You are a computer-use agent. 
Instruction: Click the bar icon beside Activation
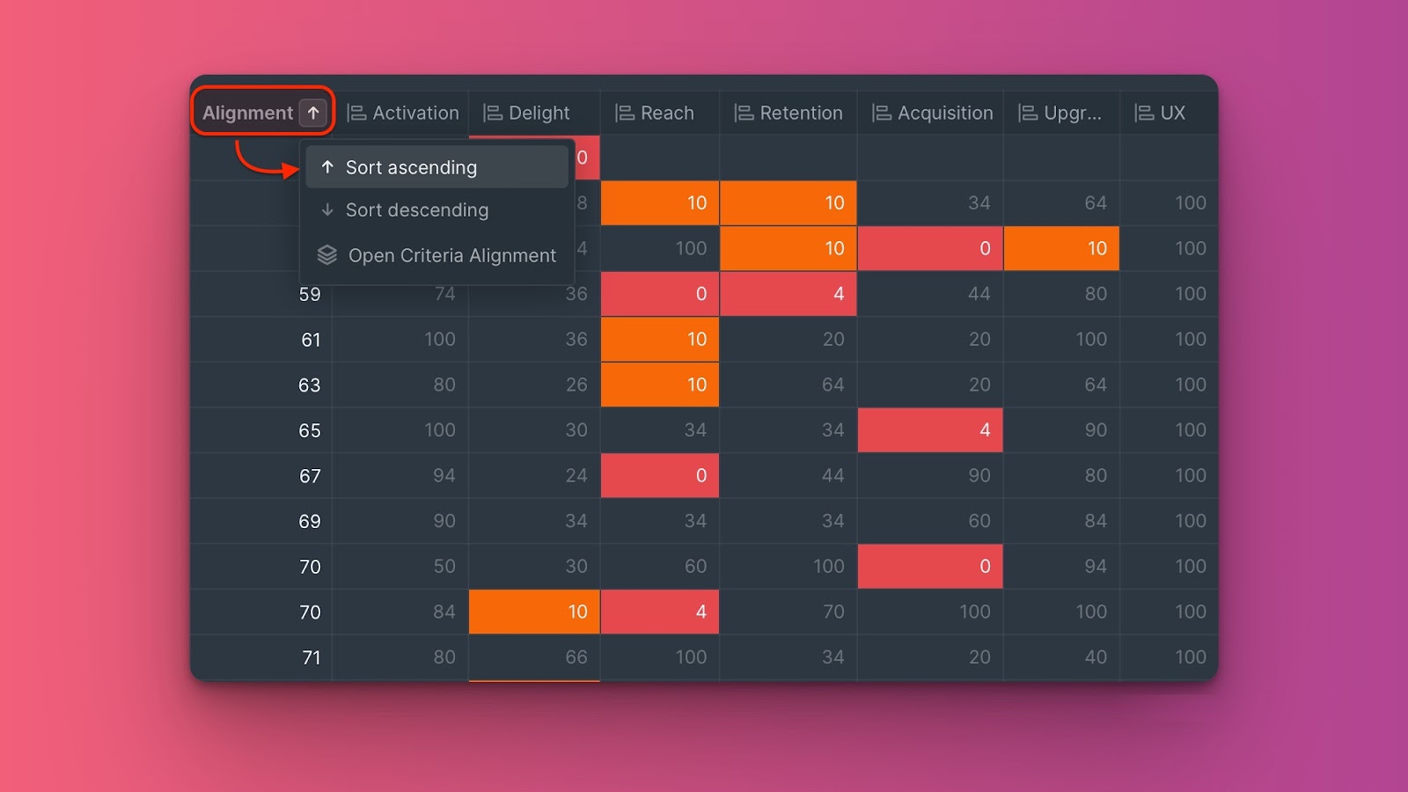click(356, 113)
